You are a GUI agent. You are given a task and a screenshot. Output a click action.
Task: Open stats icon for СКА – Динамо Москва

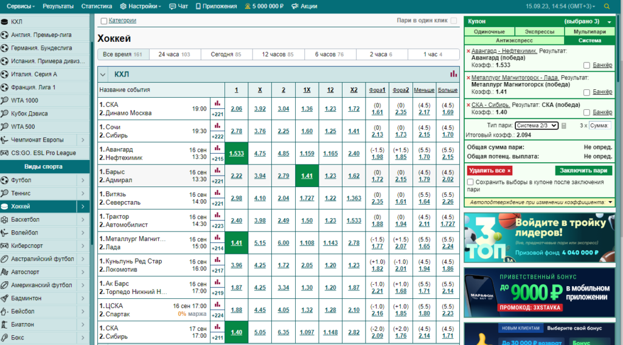[x=217, y=103]
